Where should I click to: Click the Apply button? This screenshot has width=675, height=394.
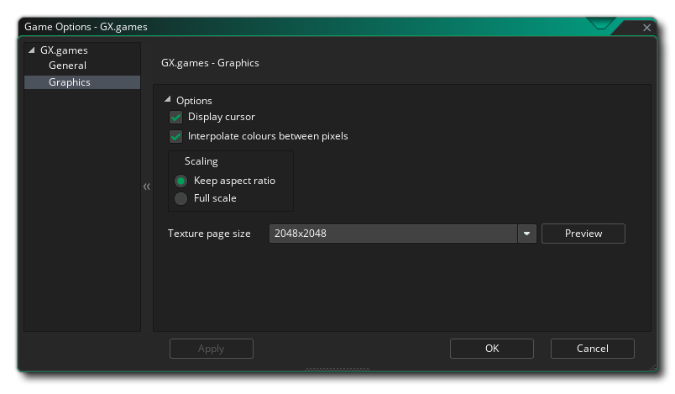(212, 349)
